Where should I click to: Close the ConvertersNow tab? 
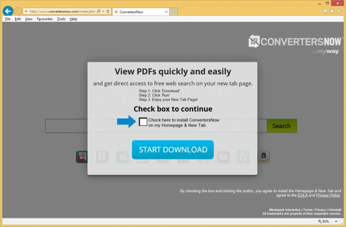(x=166, y=12)
